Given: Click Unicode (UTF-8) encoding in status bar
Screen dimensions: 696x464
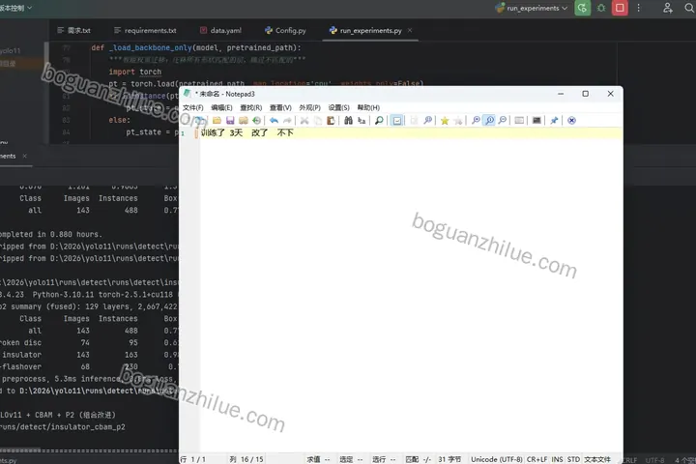Looking at the screenshot, I should (497, 459).
